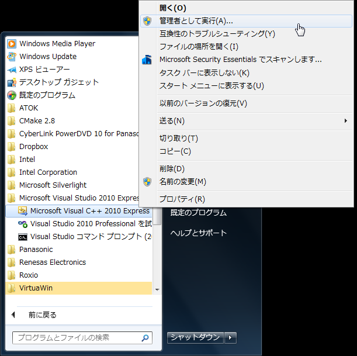This screenshot has height=356, width=357.
Task: Select 管理者として実行(A)... menu entry
Action: pos(247,21)
